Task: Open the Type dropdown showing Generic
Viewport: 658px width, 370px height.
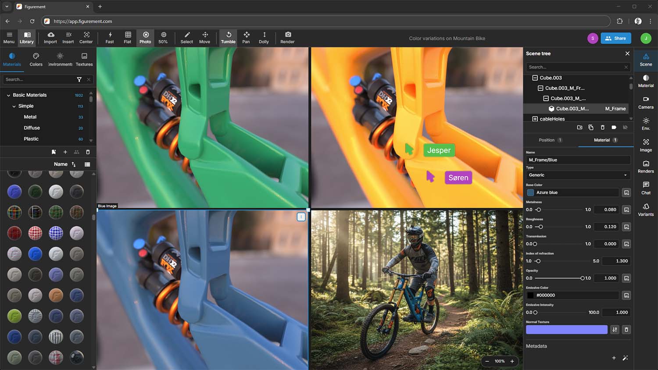Action: coord(578,175)
